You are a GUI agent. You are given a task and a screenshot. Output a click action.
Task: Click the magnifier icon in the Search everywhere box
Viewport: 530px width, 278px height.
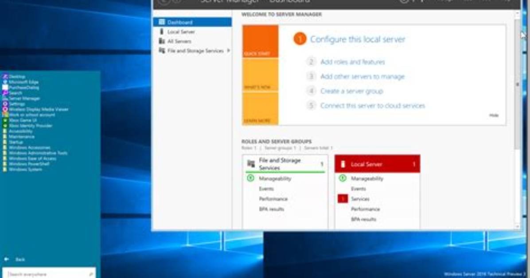[x=91, y=274]
